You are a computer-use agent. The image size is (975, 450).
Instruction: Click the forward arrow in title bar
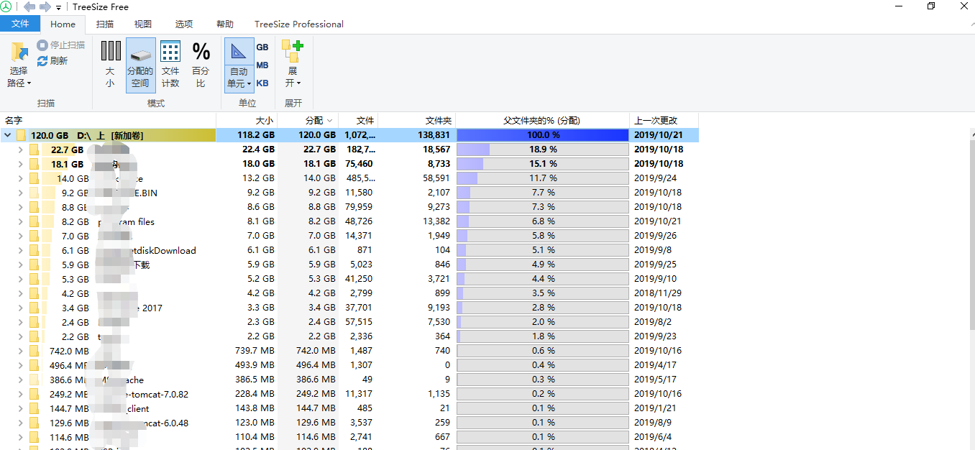pyautogui.click(x=45, y=6)
